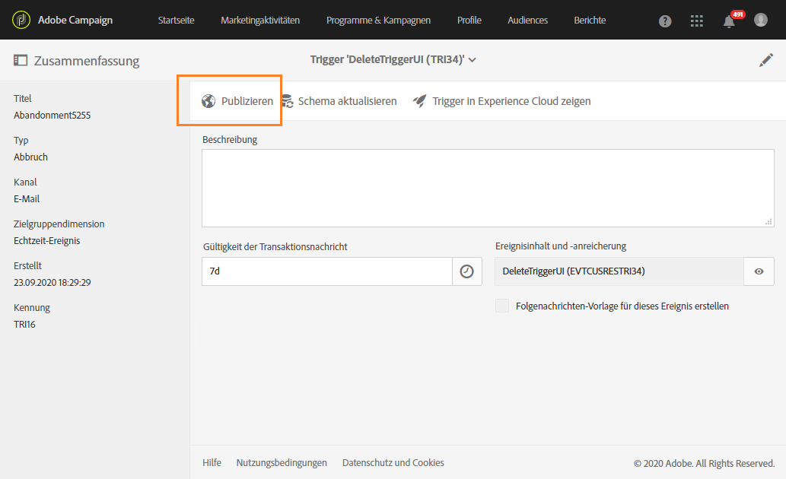Open the apps grid switcher icon

coord(696,21)
